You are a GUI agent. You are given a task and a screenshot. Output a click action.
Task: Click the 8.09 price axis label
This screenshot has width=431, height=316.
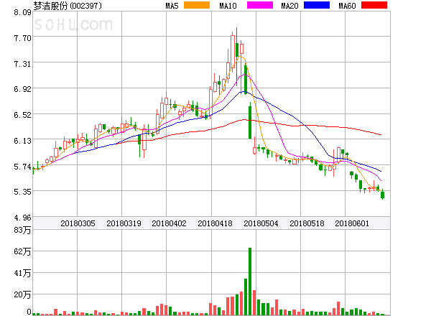click(23, 12)
